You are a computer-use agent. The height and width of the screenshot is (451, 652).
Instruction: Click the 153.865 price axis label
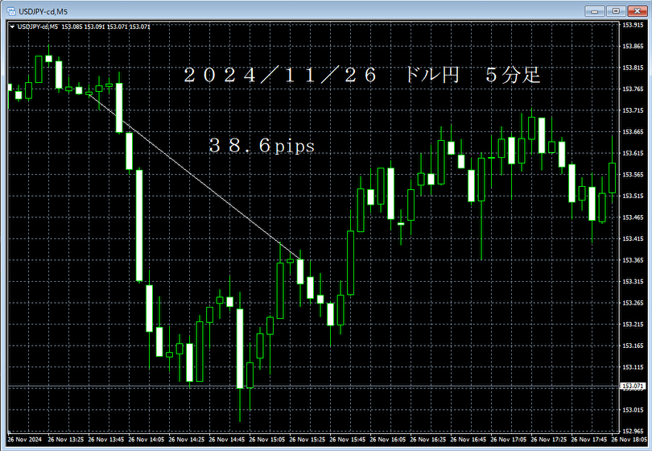tap(633, 46)
